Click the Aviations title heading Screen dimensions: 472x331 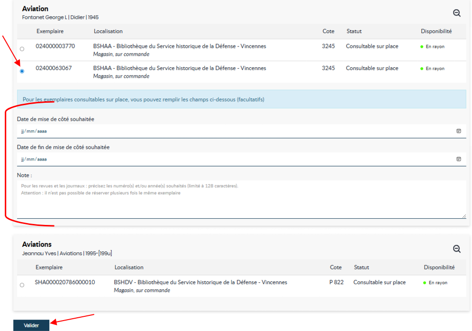coord(36,244)
